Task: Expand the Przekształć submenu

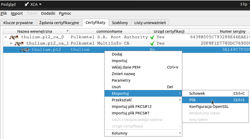Action: (x=180, y=100)
